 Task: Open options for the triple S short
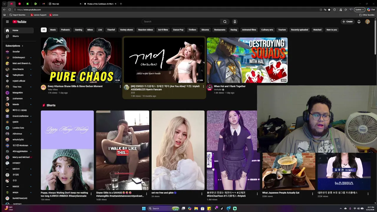368,194
